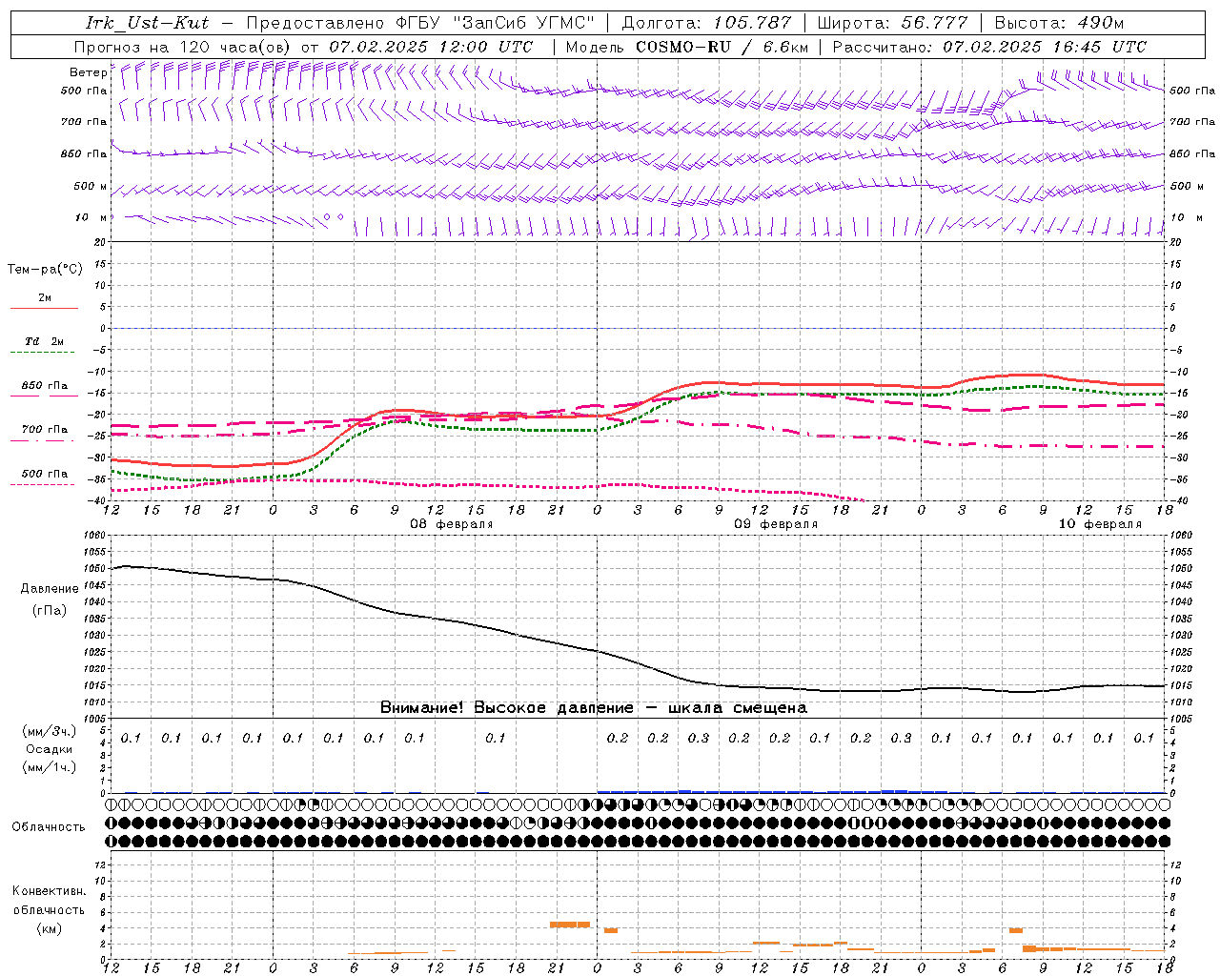Click the station name Irk_Ust-Kut

[146, 23]
